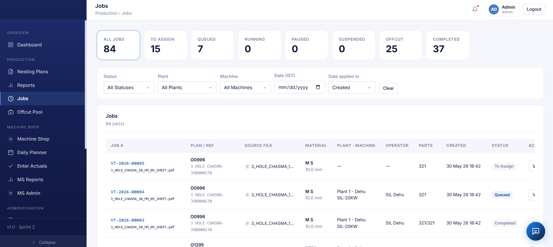Click the Queued status badge

coord(502,195)
